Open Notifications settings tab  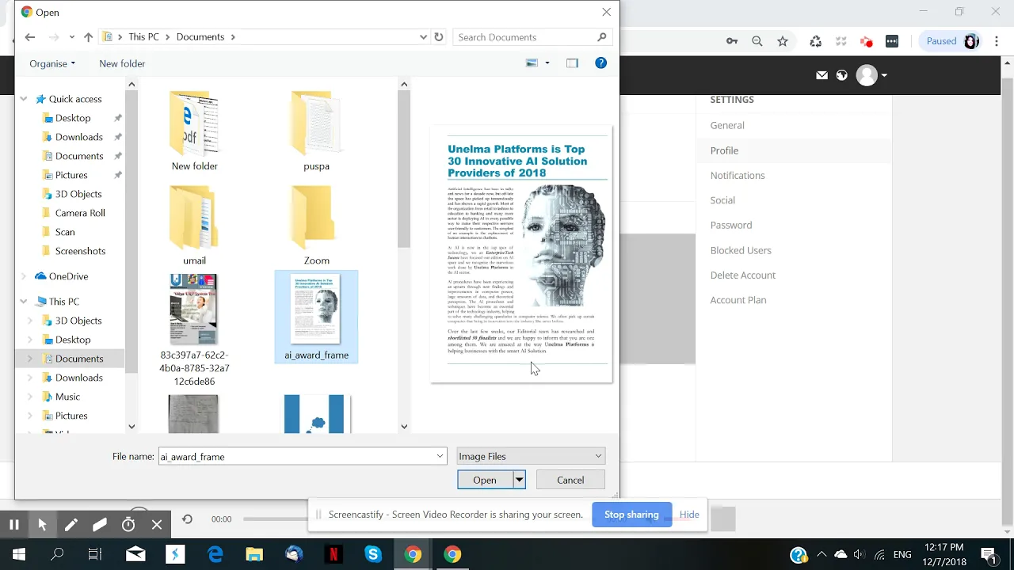tap(738, 175)
